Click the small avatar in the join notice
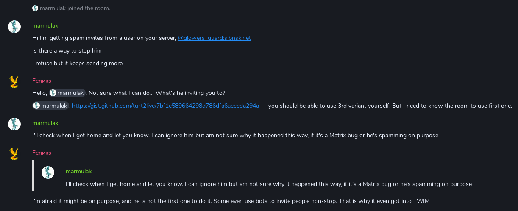Screen dimensions: 518x211 click(35, 8)
